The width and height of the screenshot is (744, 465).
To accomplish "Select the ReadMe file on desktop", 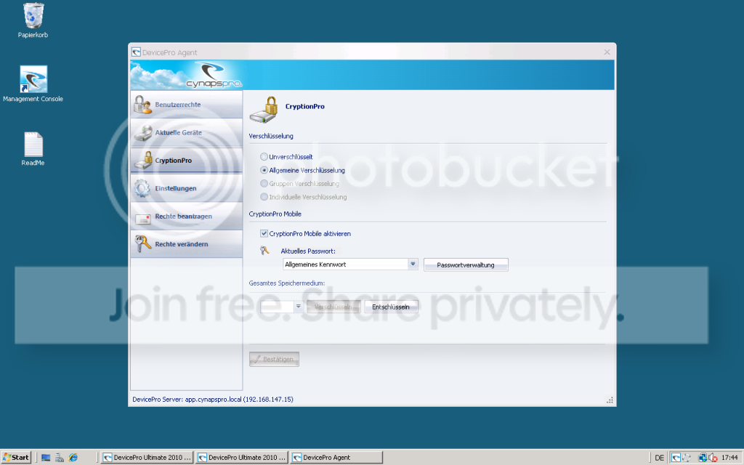I will 33,148.
